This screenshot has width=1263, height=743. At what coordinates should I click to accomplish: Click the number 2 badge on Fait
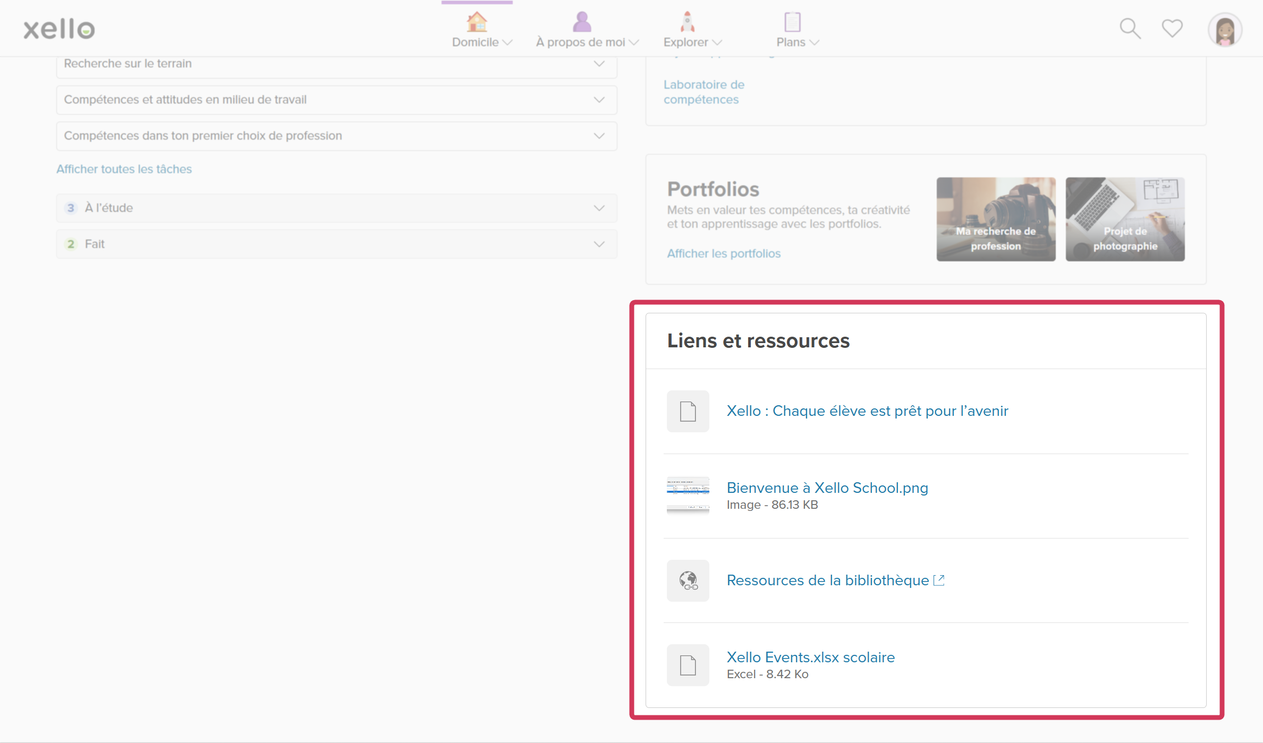coord(71,244)
